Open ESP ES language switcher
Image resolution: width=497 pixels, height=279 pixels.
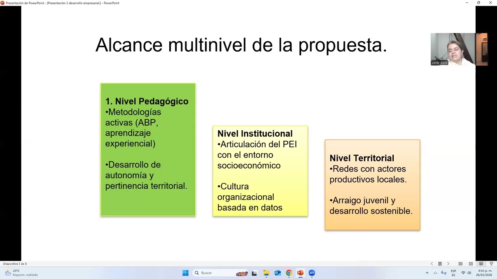point(453,273)
